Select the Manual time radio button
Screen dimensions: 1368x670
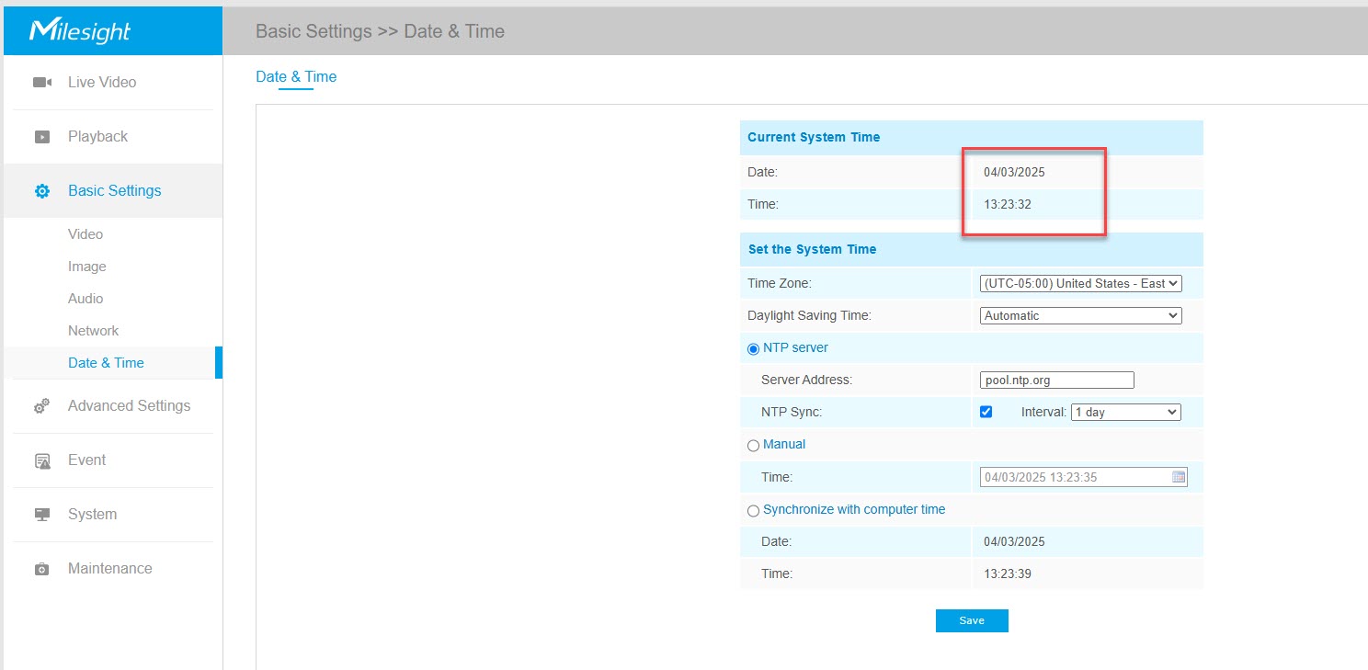(x=753, y=445)
